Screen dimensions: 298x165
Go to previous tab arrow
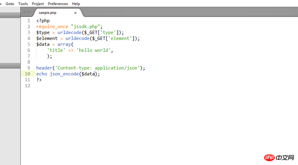coord(24,12)
